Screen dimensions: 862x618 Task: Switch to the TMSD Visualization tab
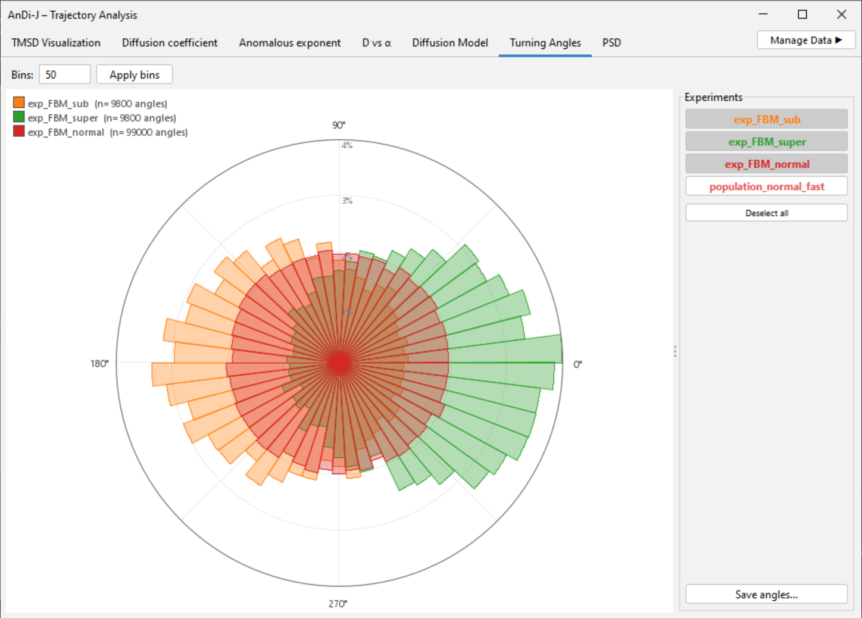point(56,43)
